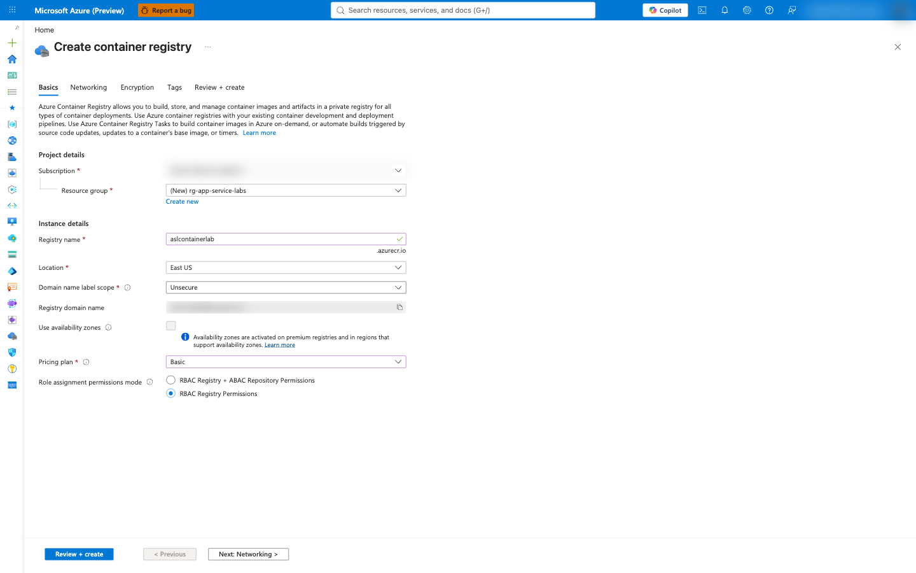
Task: Switch to the Basics tab
Action: coord(48,87)
